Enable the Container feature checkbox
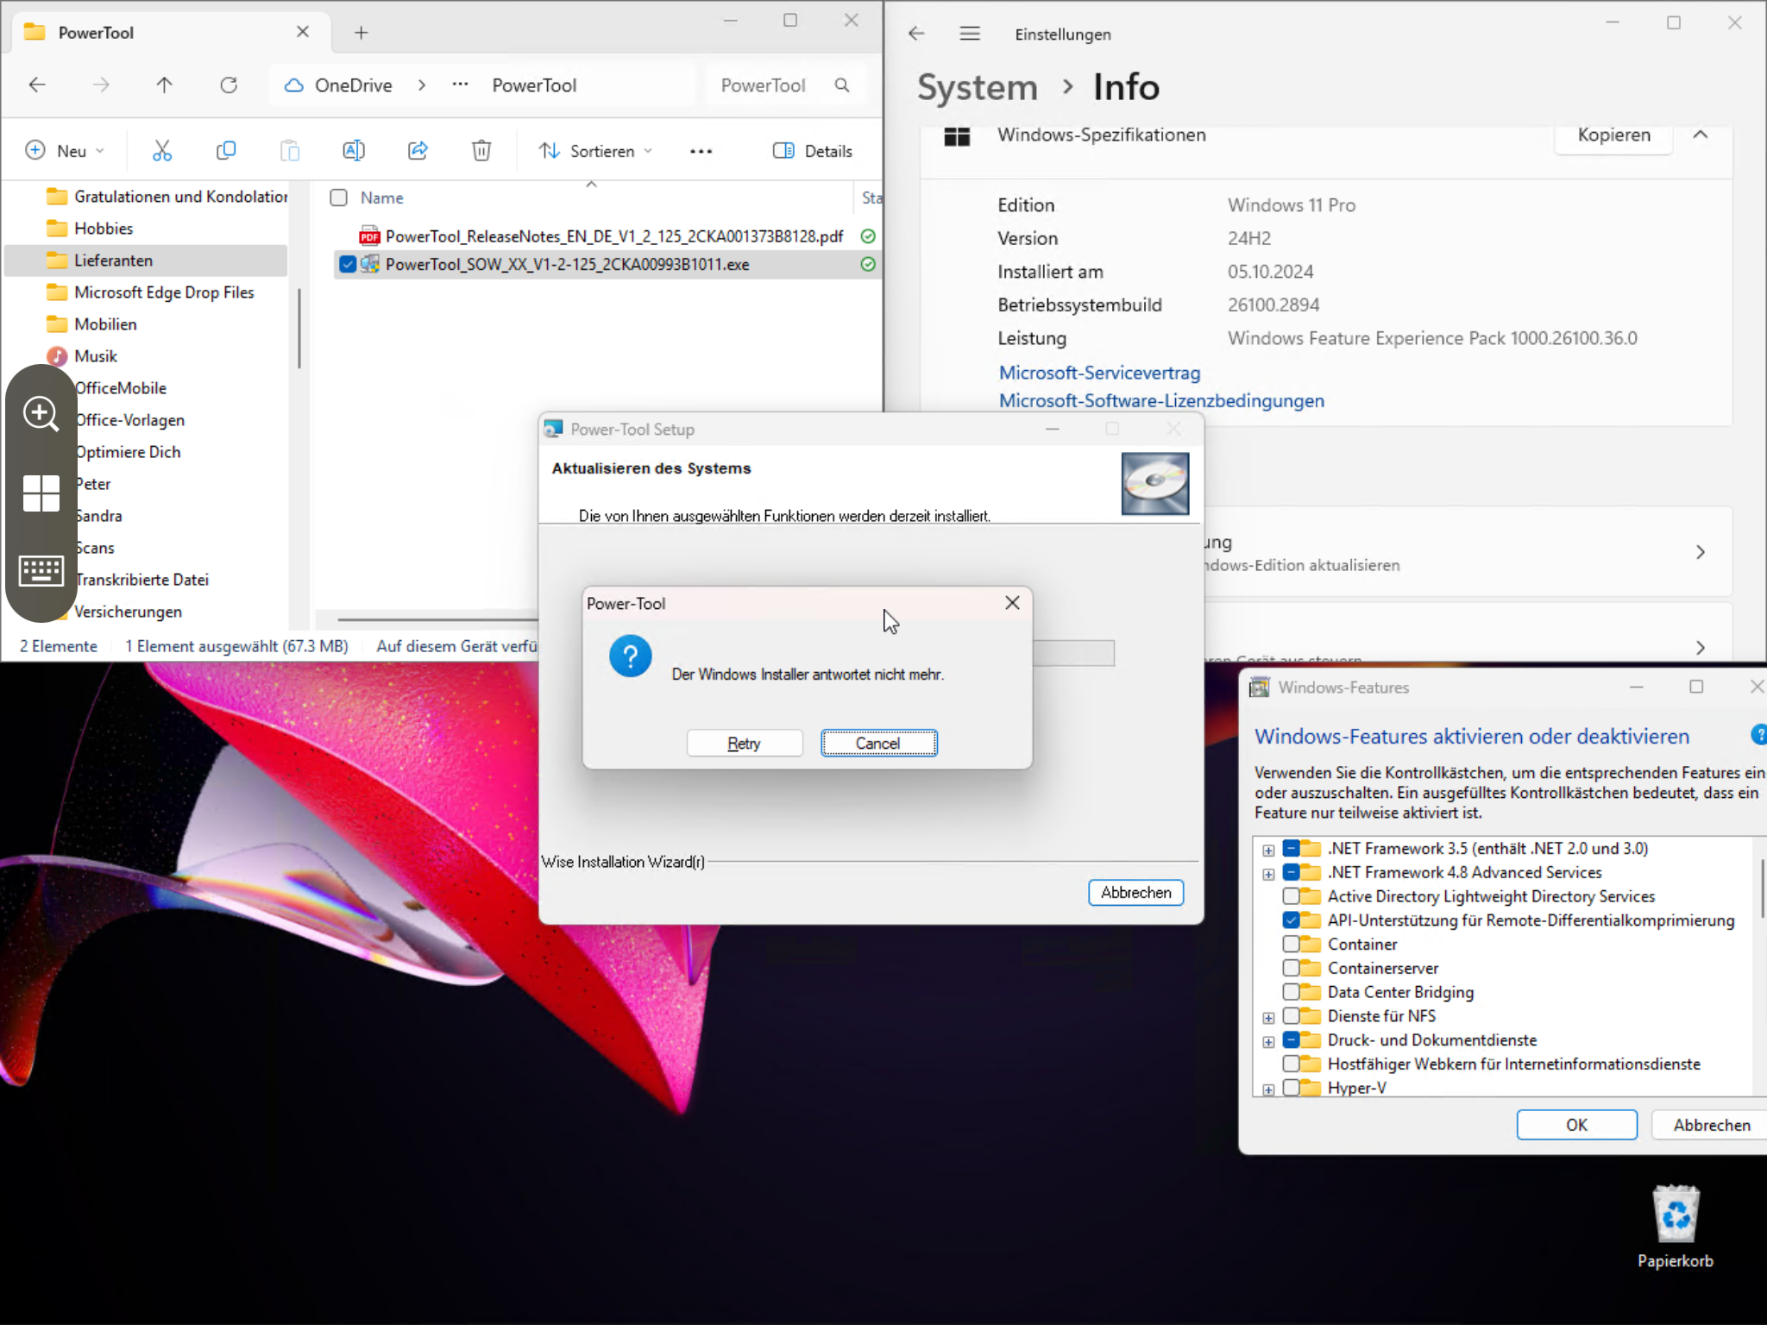This screenshot has width=1767, height=1325. (1291, 944)
